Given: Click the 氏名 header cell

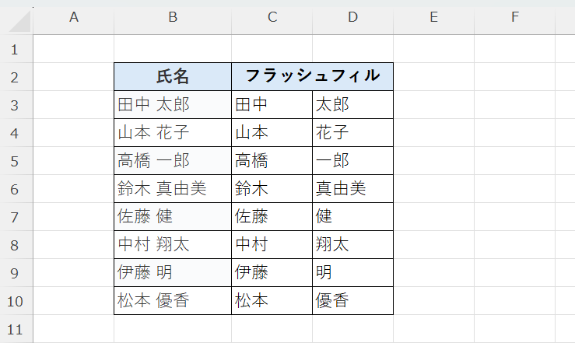Looking at the screenshot, I should (173, 76).
